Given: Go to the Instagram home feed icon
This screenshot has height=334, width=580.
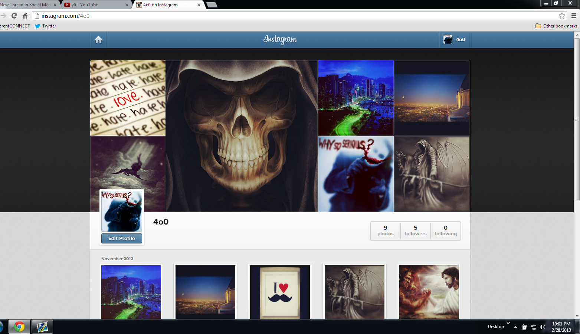Looking at the screenshot, I should (98, 40).
